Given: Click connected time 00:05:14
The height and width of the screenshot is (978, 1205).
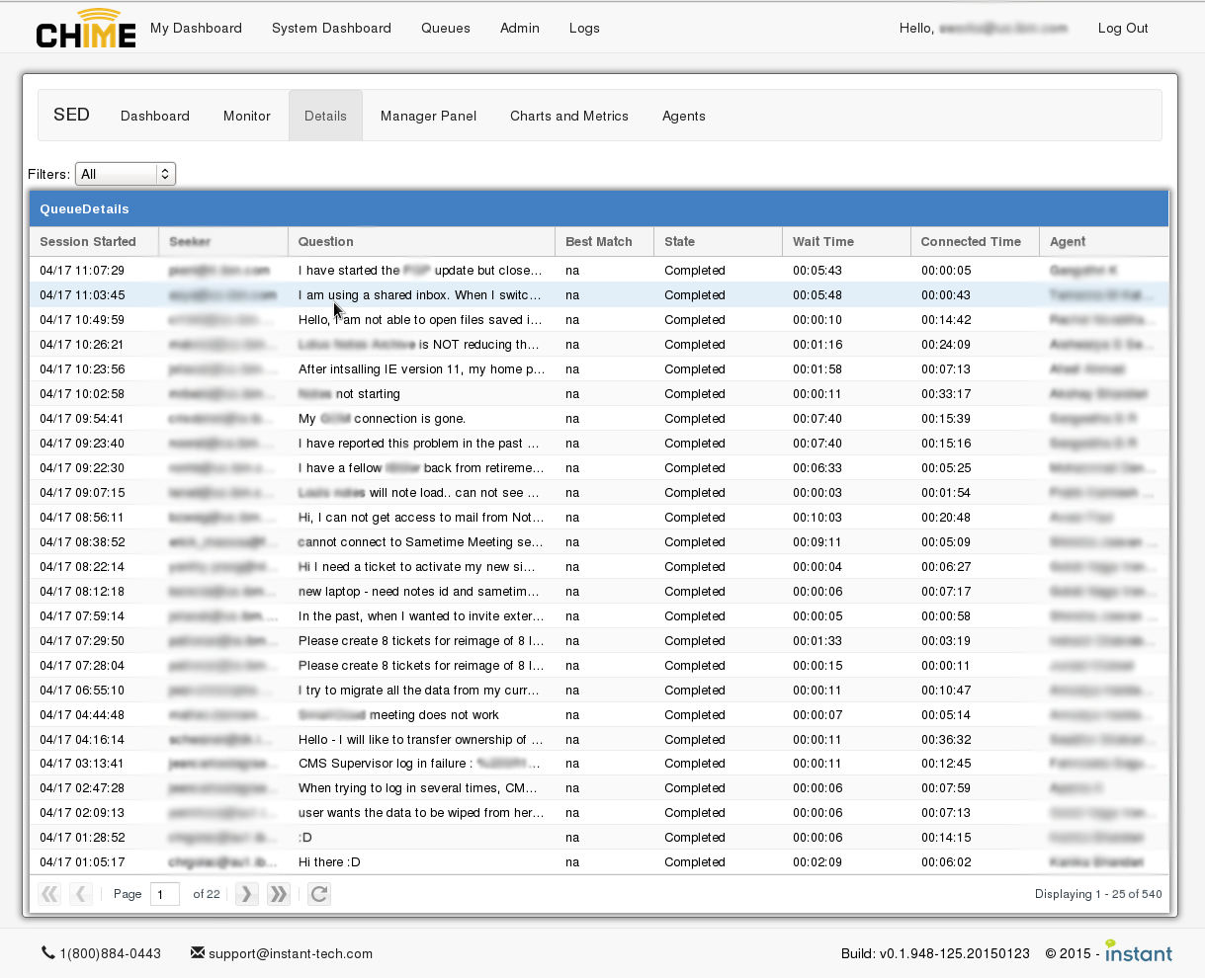Looking at the screenshot, I should coord(946,715).
